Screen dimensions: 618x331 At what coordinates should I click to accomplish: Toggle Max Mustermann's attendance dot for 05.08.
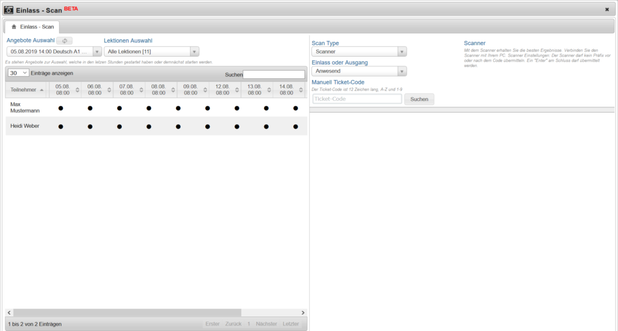(60, 108)
